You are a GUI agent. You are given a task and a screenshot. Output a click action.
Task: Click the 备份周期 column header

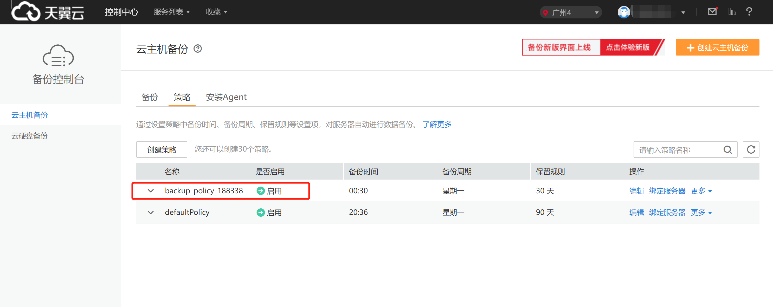[x=457, y=172]
